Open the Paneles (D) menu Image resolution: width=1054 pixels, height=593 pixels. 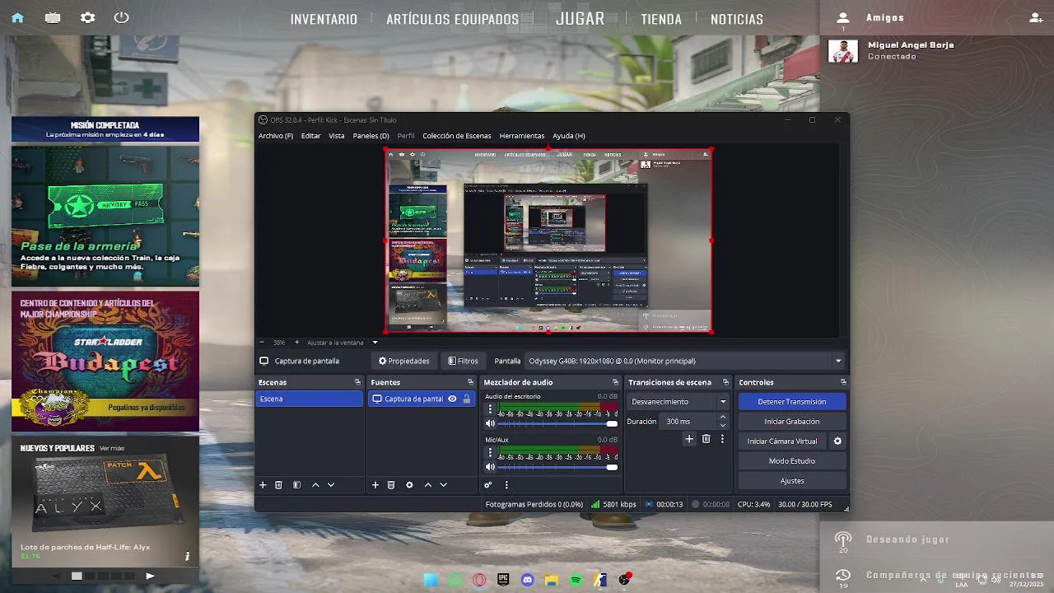[371, 136]
